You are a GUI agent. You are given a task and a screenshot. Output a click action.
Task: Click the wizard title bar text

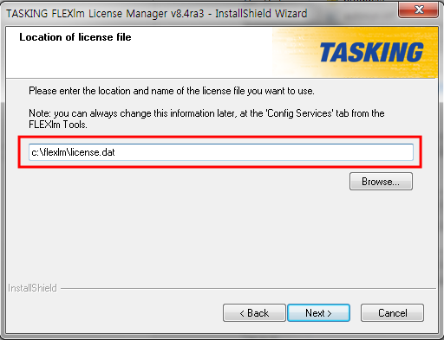click(x=157, y=14)
